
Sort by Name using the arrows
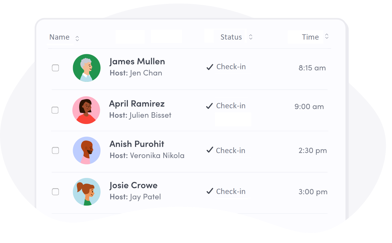pos(77,39)
